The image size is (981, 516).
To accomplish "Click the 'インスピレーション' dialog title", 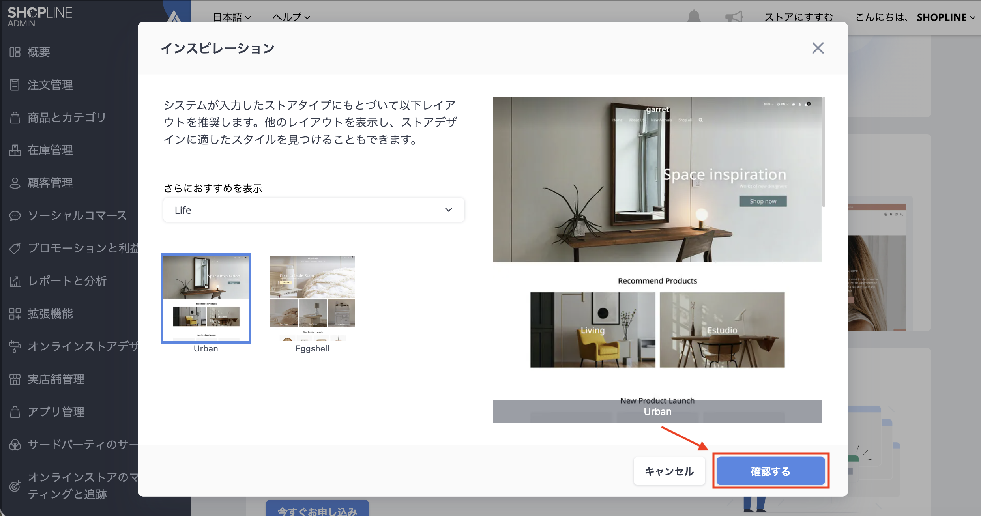I will [x=217, y=49].
